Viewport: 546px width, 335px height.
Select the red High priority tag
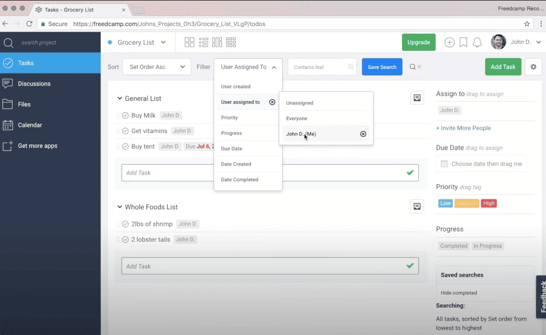pos(488,203)
